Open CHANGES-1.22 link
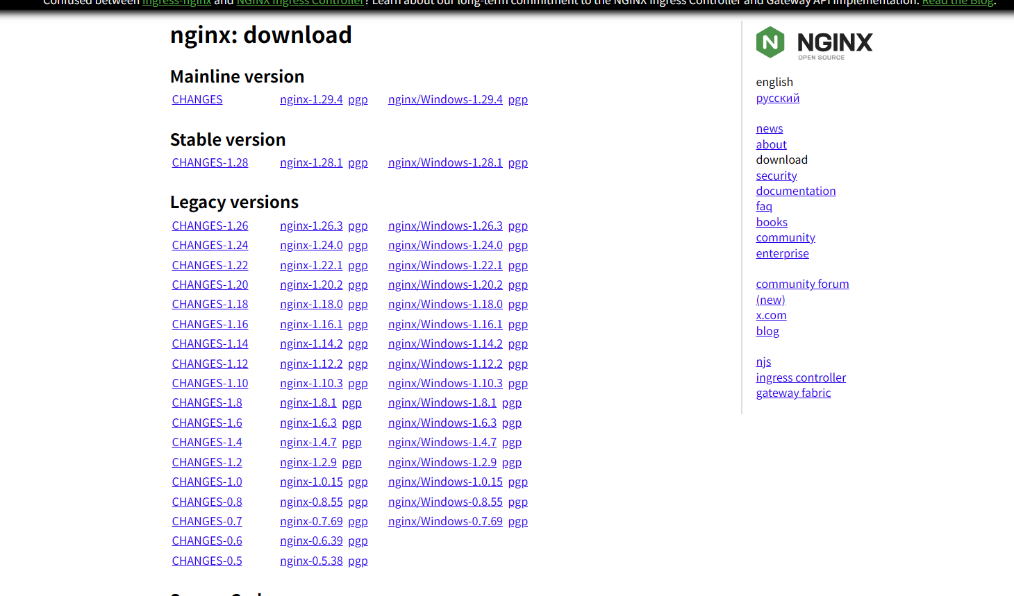This screenshot has height=596, width=1014. [x=210, y=266]
